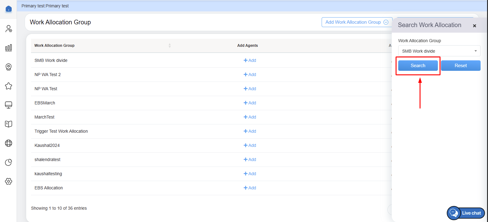Open the gear settings sidebar icon
The image size is (488, 222).
9,181
